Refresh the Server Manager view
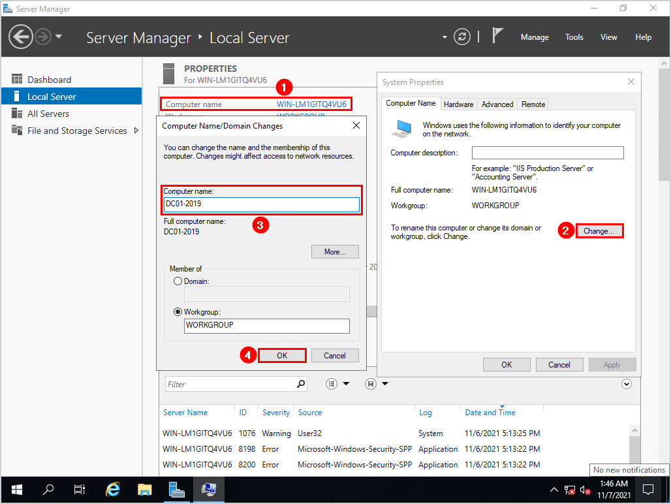Screen dimensions: 671x504 coord(461,37)
